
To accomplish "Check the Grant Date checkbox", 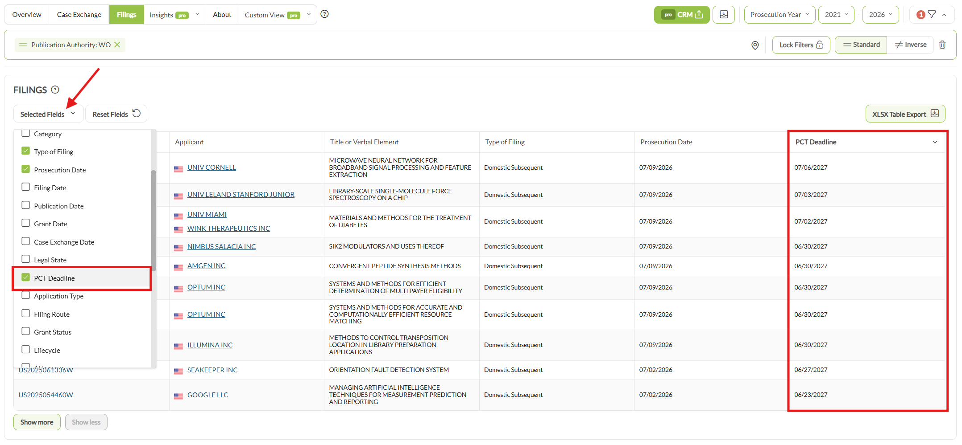I will pyautogui.click(x=26, y=223).
